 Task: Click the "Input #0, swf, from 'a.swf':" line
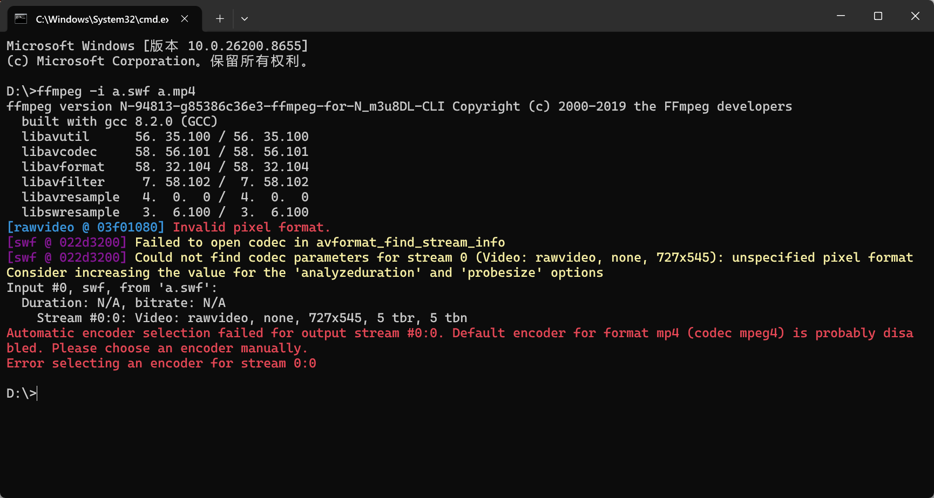(x=112, y=288)
